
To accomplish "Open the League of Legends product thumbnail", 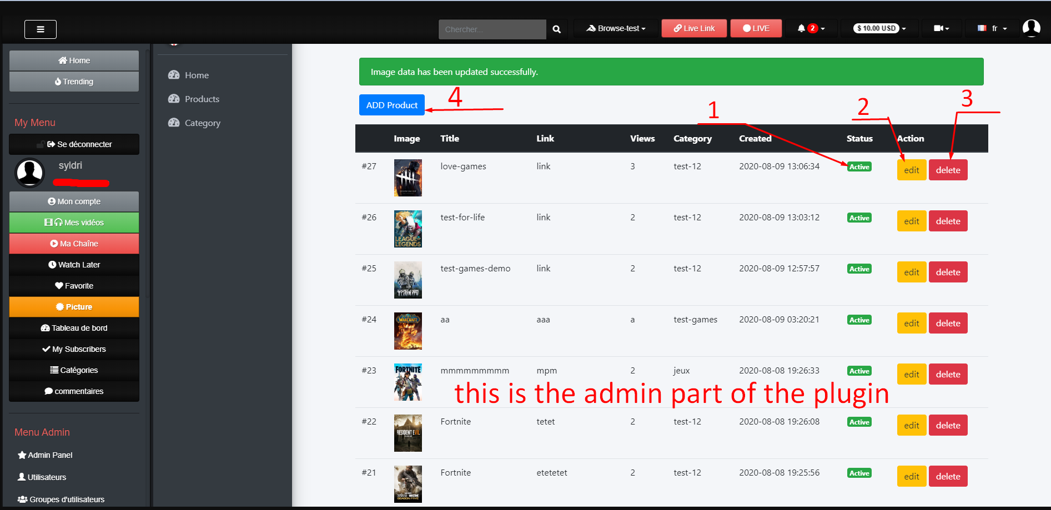I will pos(408,229).
